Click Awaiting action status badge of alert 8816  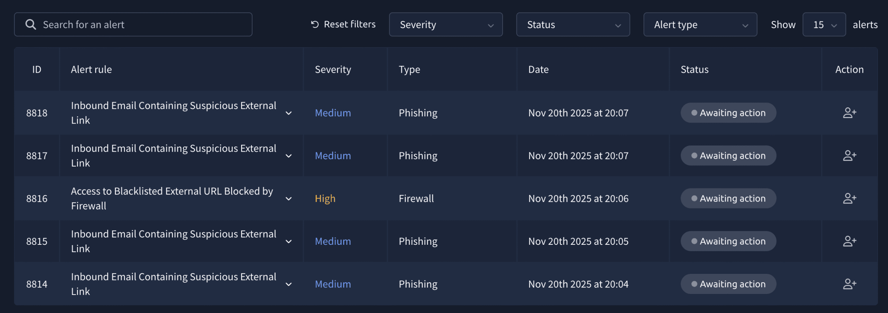point(728,198)
